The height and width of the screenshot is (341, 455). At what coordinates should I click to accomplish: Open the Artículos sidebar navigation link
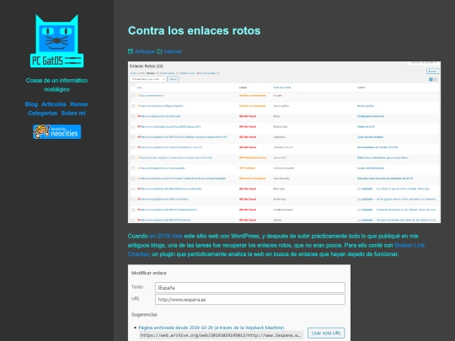coord(54,104)
